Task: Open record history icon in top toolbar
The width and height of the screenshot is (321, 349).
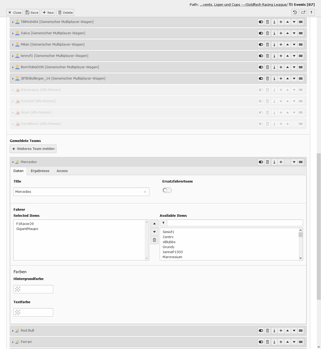Action: (295, 12)
